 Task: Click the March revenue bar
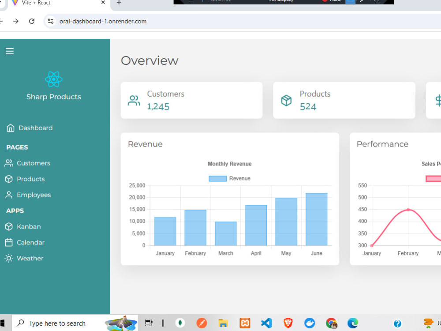tap(225, 233)
